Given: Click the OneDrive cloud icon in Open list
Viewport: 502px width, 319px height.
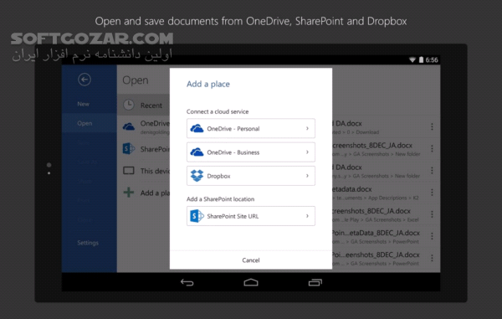Looking at the screenshot, I should [x=129, y=126].
